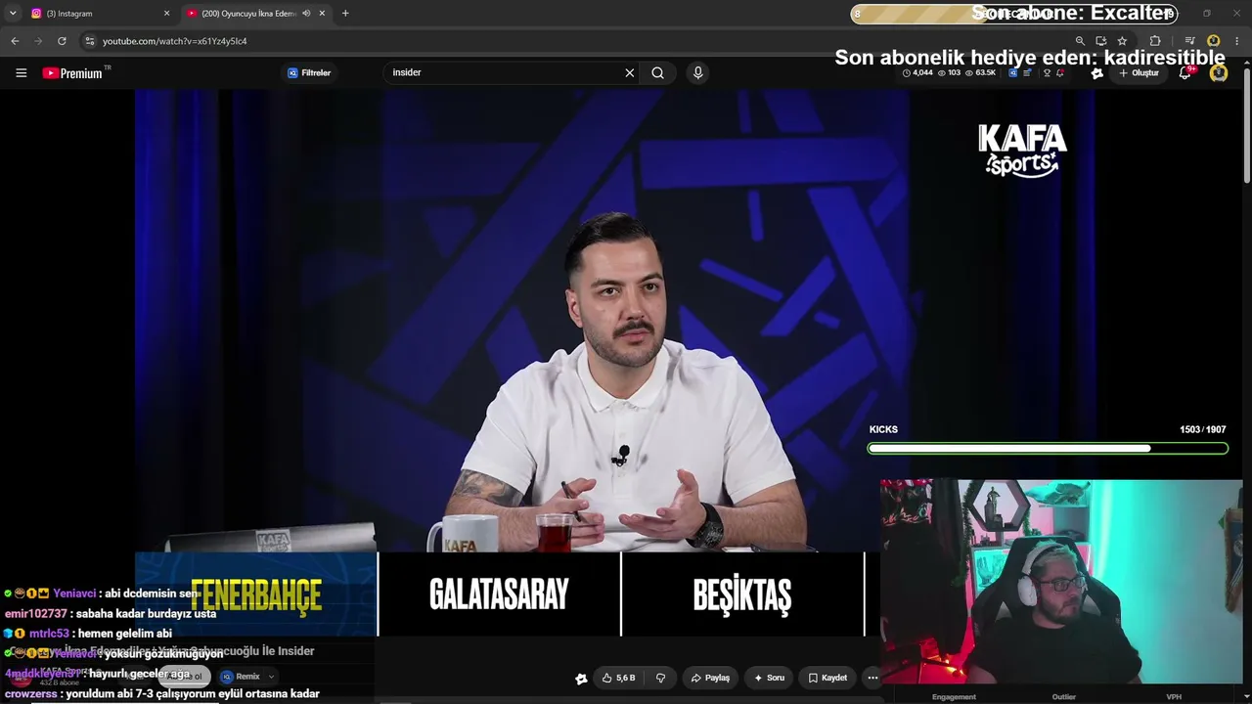The width and height of the screenshot is (1252, 704).
Task: Click the sparkle icon left of the like button
Action: tap(581, 678)
